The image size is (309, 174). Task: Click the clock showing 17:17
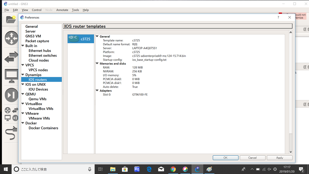[x=287, y=167]
